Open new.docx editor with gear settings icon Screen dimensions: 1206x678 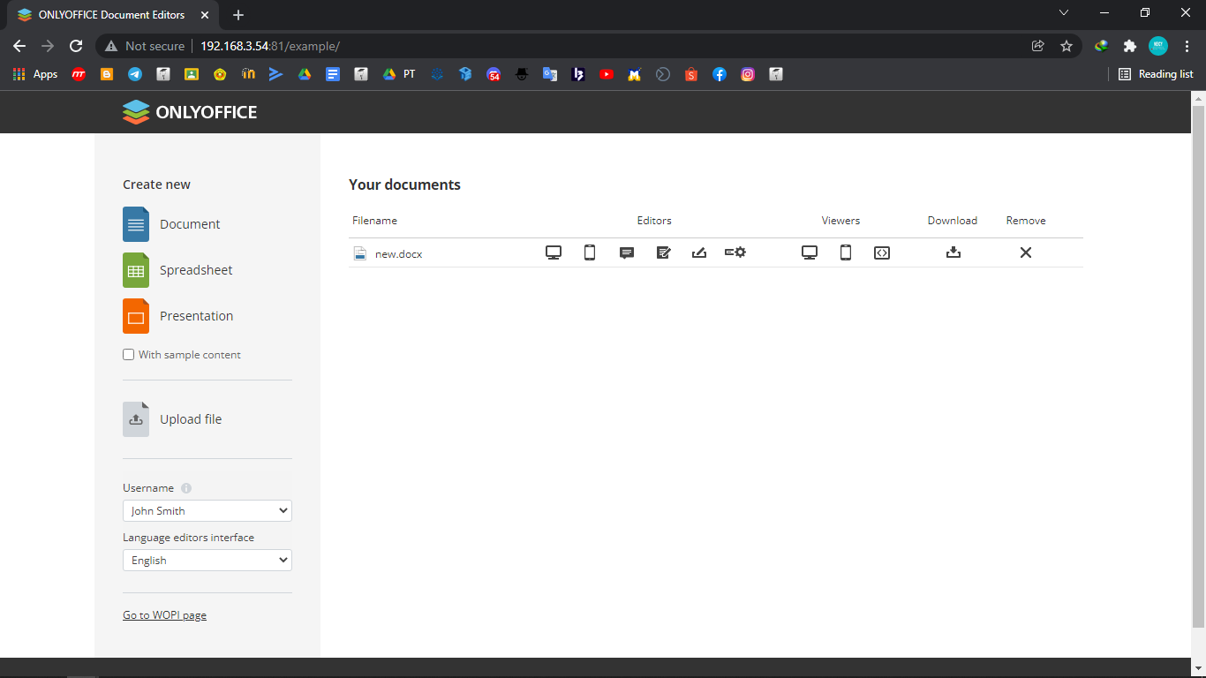735,252
